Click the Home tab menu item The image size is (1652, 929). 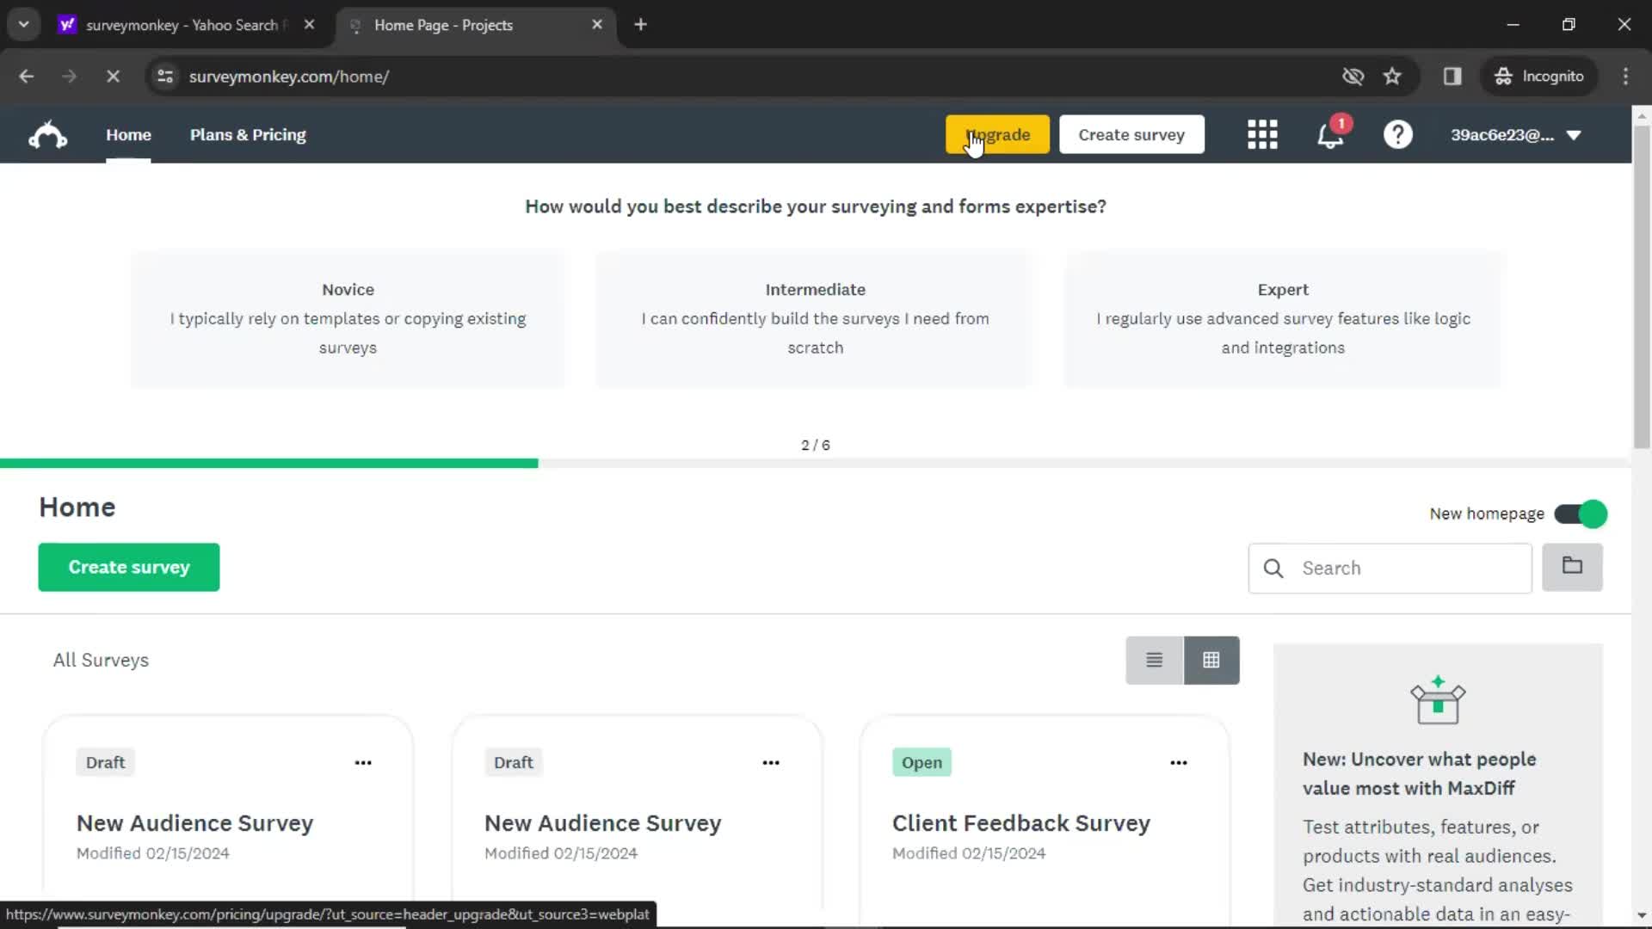[x=128, y=135]
